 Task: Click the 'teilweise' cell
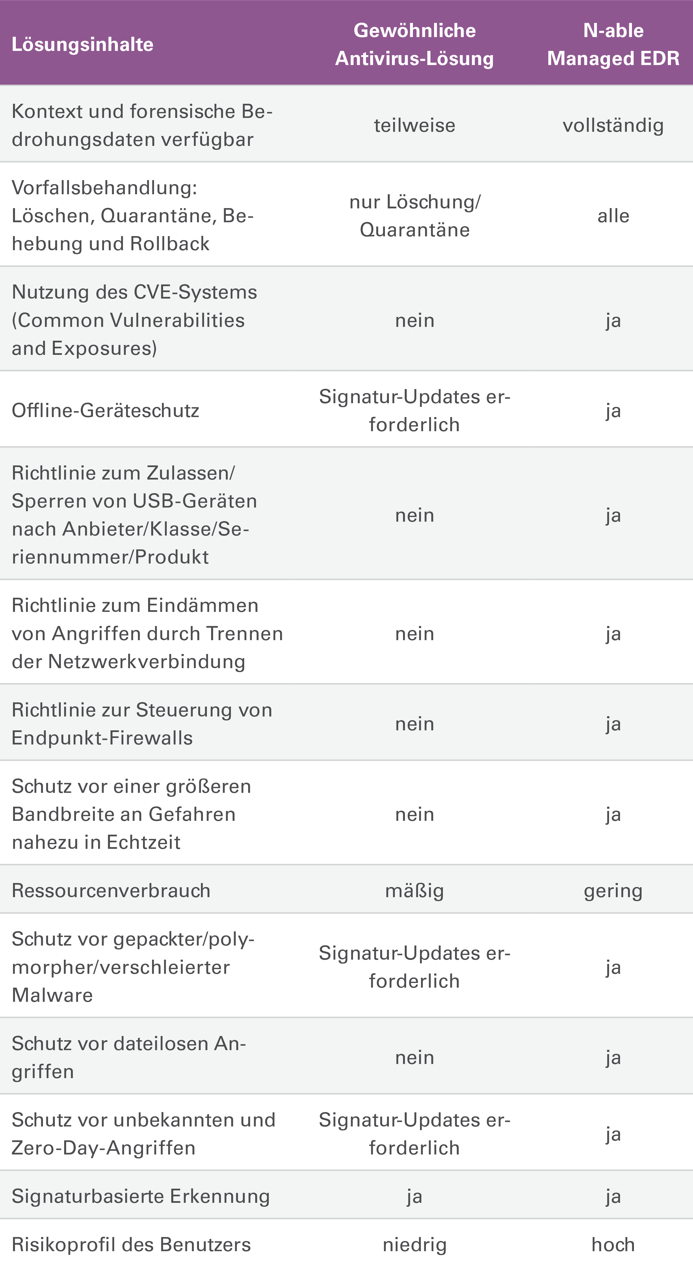click(414, 125)
